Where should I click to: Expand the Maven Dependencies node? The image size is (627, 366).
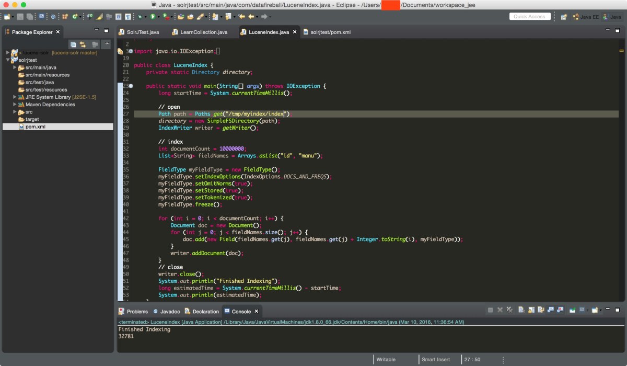pos(15,105)
